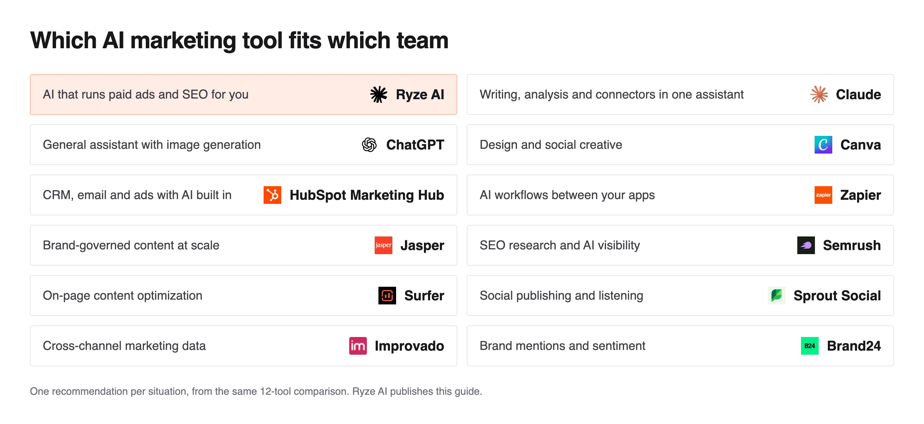Click the 'ChatGPT' tool name

point(415,145)
